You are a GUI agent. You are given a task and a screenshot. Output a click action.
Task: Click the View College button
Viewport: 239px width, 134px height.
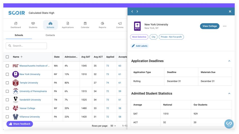click(x=210, y=26)
